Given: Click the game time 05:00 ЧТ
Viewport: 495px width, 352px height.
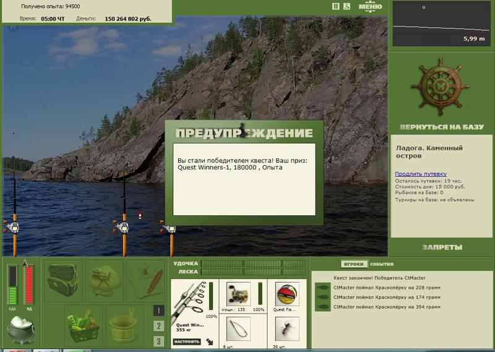Looking at the screenshot, I should coord(53,19).
